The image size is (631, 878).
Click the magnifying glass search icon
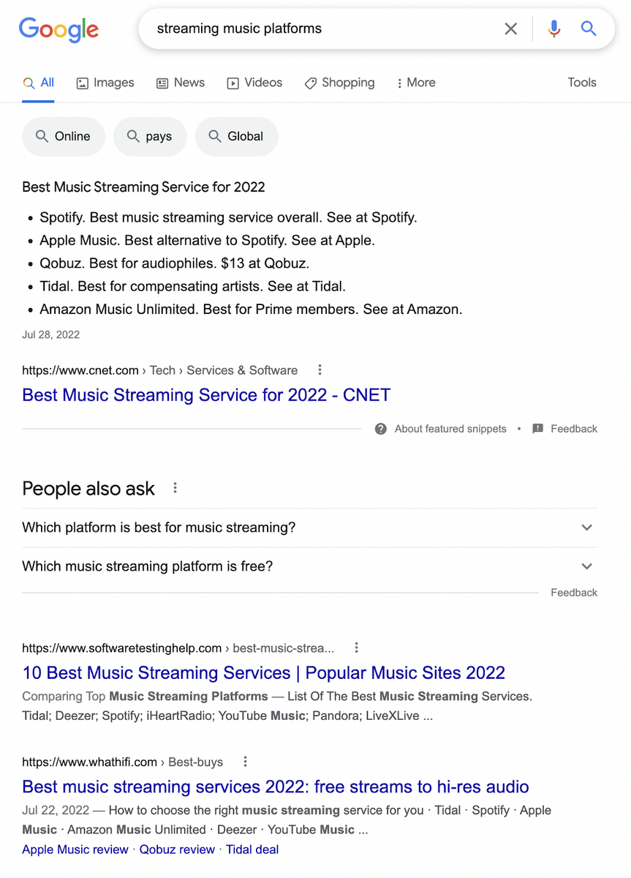[588, 29]
